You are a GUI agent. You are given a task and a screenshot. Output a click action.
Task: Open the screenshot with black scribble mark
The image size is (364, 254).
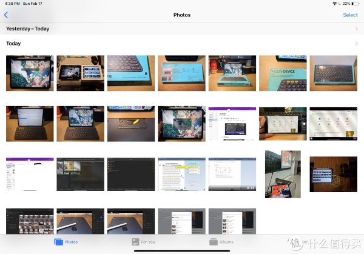30,175
